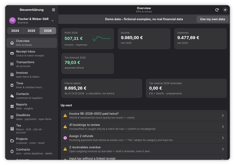Screen dimensions: 235x165
Task: Open Reports BWA insights
Action: click(x=32, y=106)
